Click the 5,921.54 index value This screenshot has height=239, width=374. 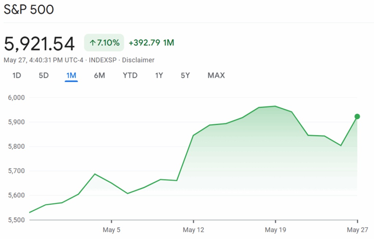tap(39, 44)
